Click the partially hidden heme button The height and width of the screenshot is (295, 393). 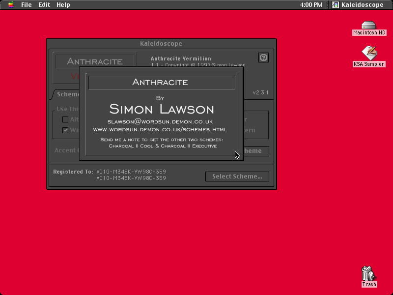(x=256, y=151)
